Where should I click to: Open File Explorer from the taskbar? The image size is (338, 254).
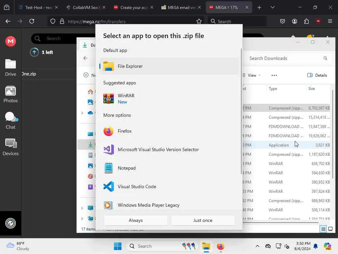tap(206, 246)
